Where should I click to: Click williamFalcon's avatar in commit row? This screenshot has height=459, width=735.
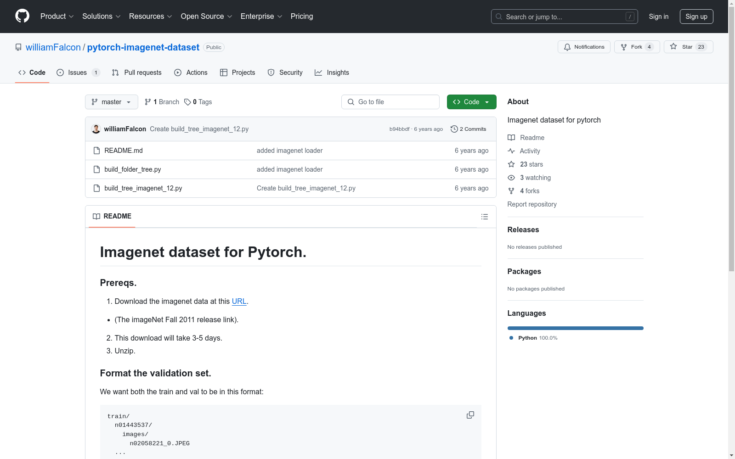(x=96, y=129)
